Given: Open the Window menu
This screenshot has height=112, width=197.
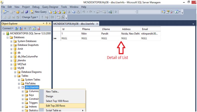Looking at the screenshot, I should [74, 7].
